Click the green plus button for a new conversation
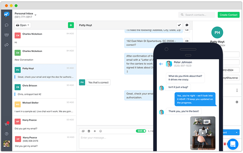Screen dimensions: 243x153 click(71, 25)
